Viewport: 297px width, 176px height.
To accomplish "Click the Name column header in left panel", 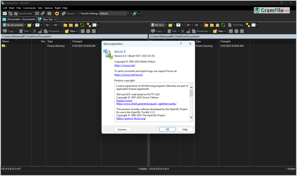I will click(x=6, y=41).
